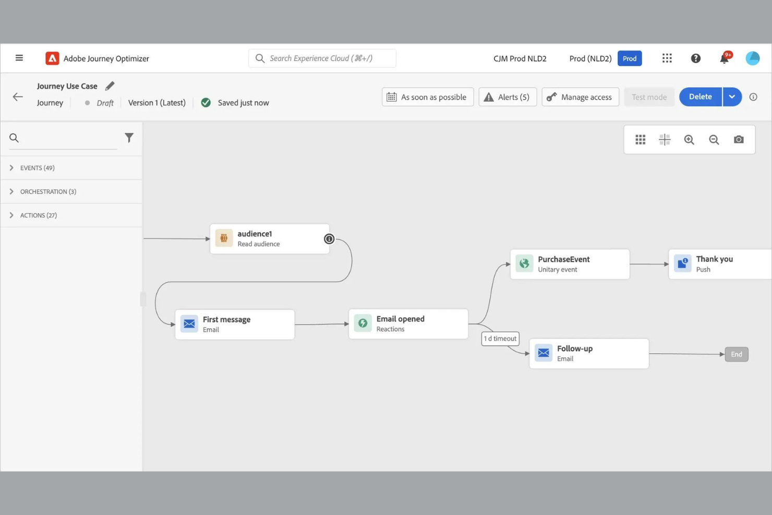Open the hamburger navigation menu
The width and height of the screenshot is (772, 515).
[x=19, y=58]
